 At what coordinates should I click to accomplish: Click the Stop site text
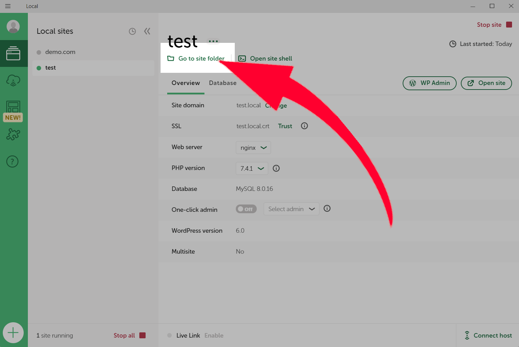(489, 25)
